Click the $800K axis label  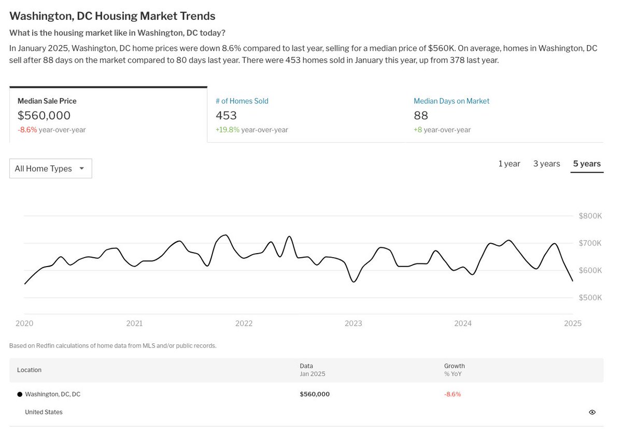coord(590,216)
